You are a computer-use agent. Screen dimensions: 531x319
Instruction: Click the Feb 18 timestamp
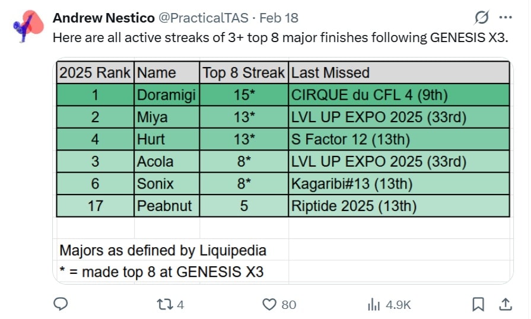279,18
